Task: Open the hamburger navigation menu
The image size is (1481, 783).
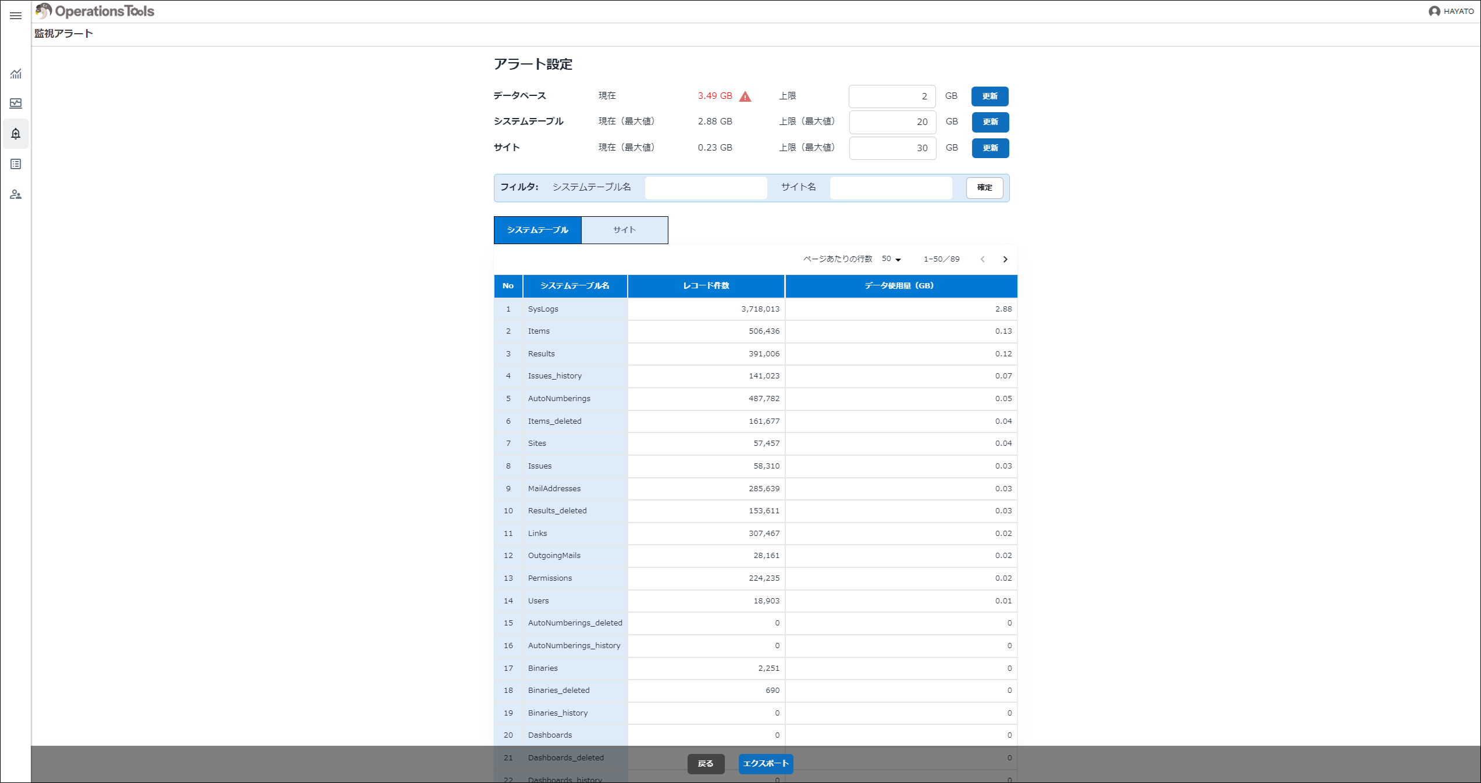Action: coord(16,16)
